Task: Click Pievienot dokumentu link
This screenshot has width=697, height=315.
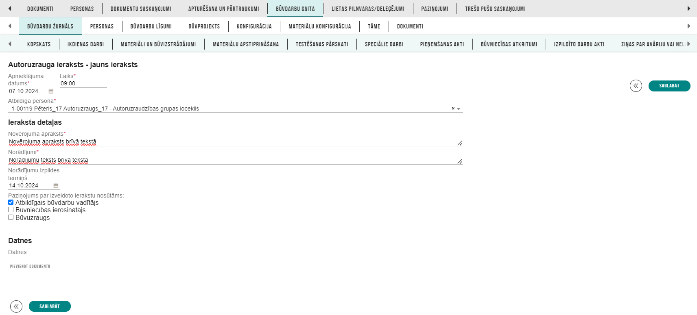Action: [x=30, y=266]
